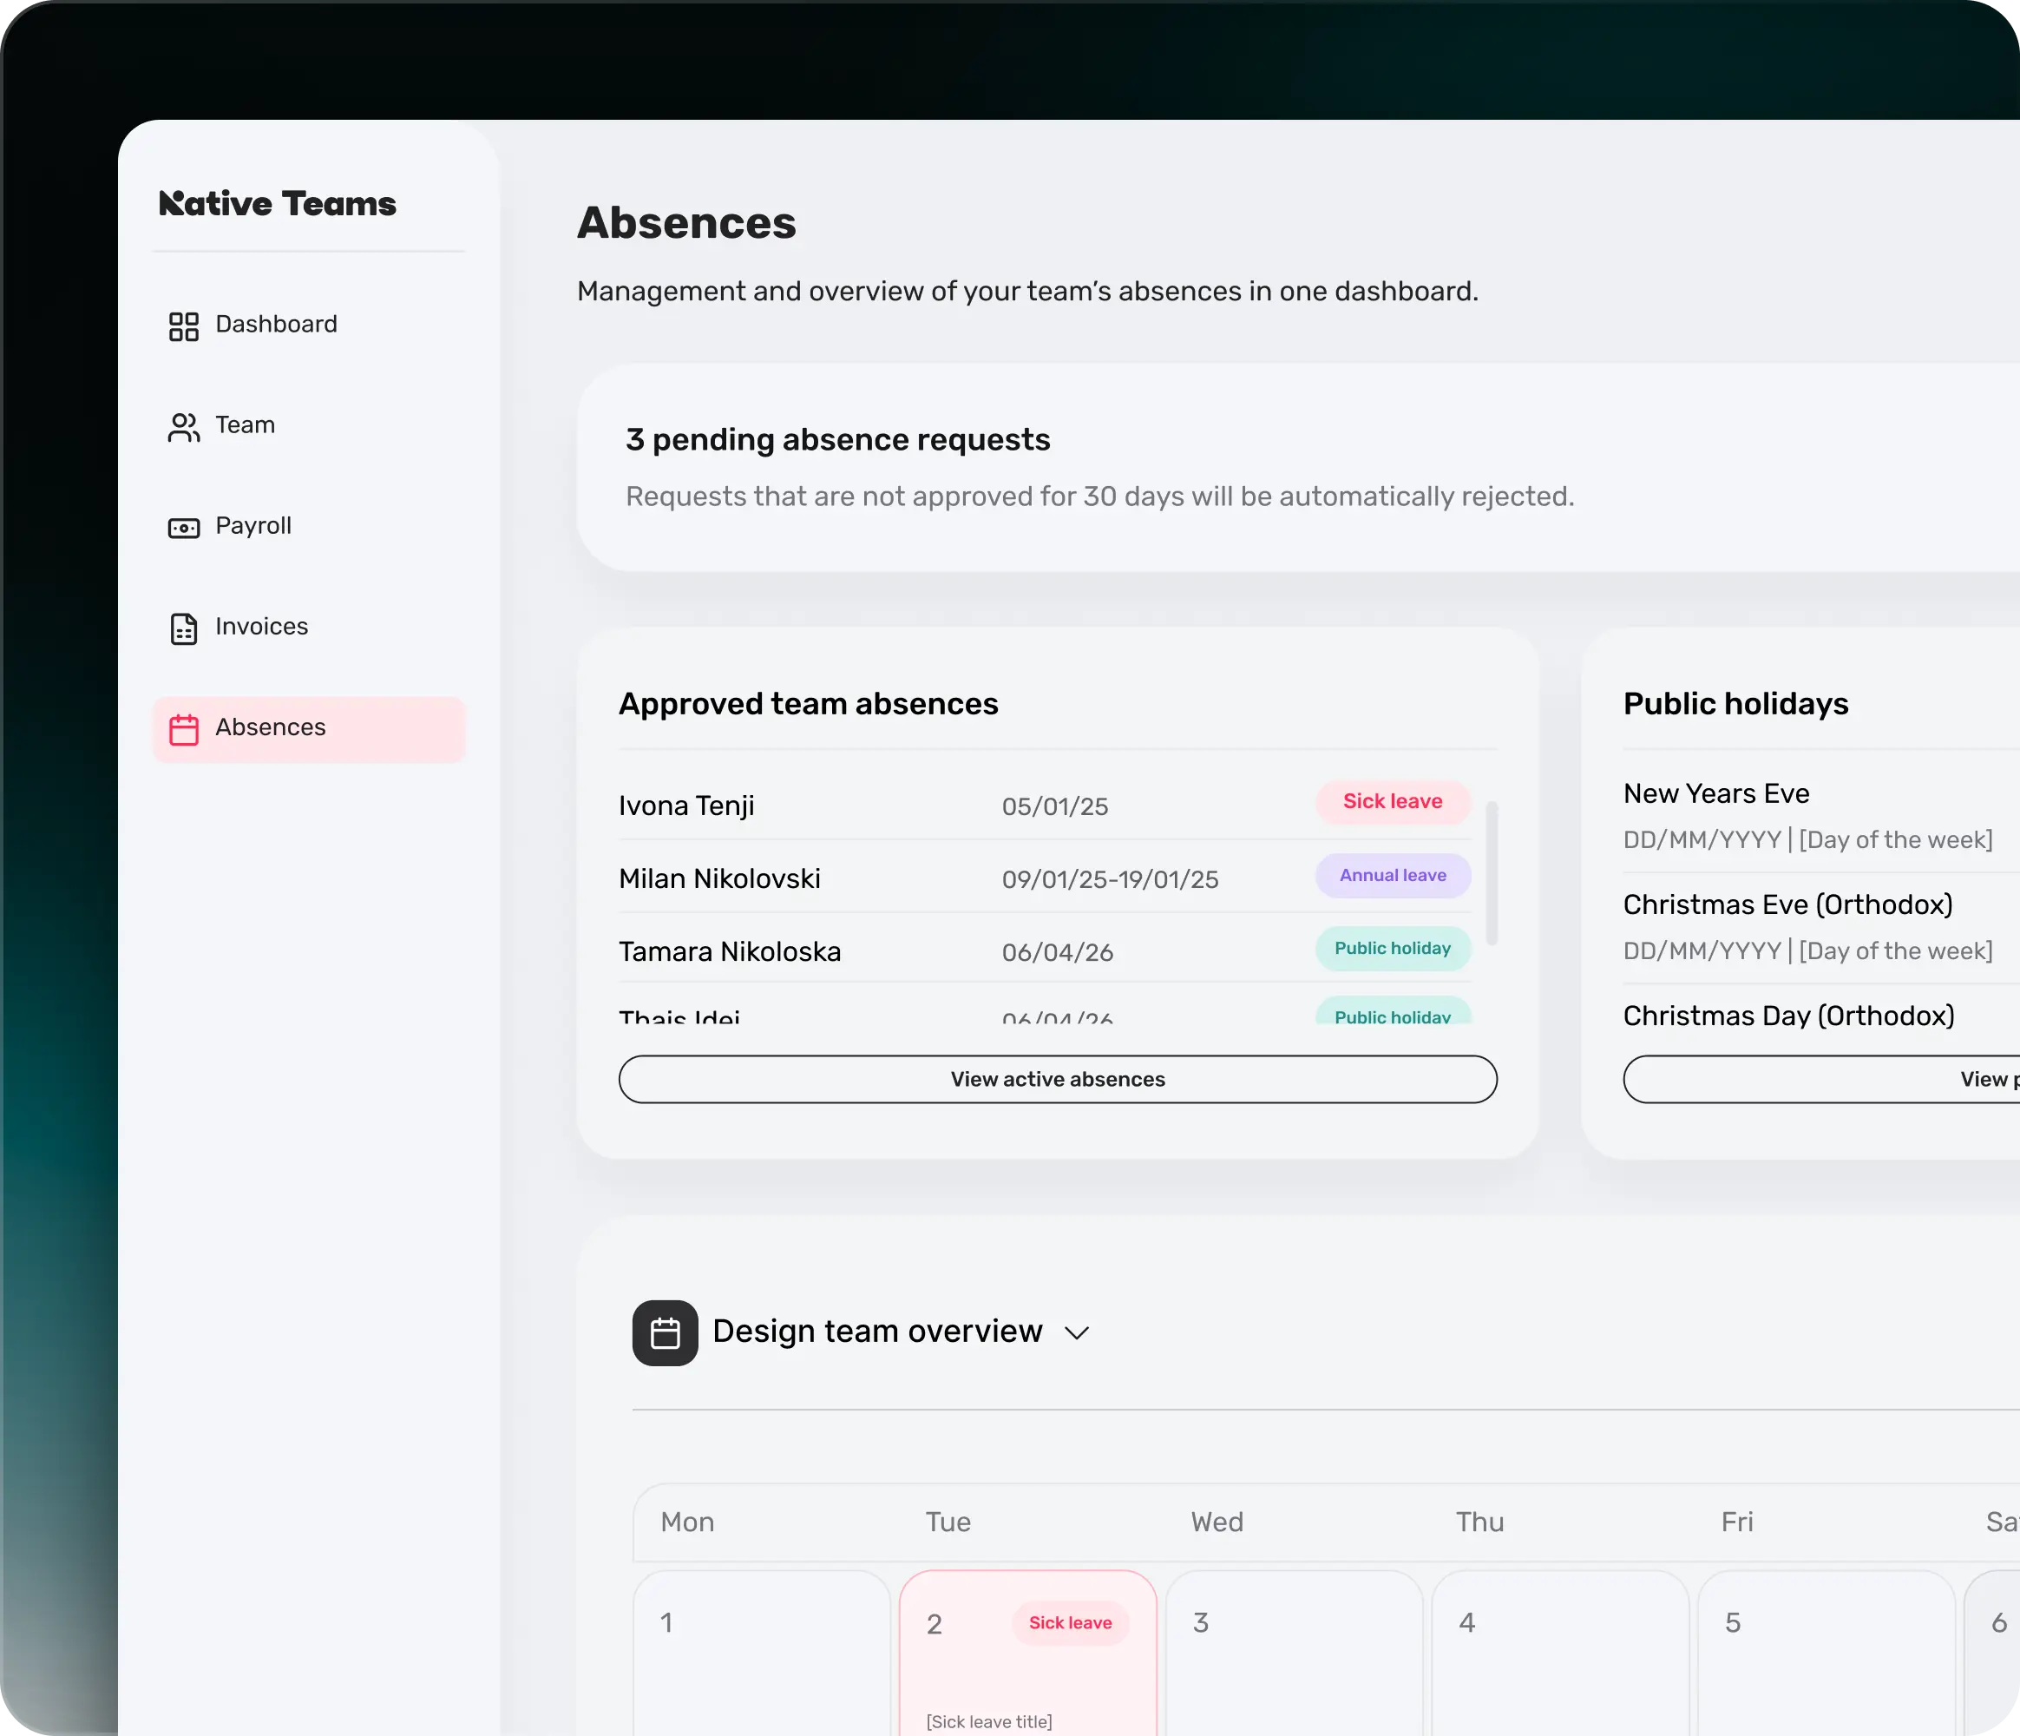Viewport: 2020px width, 1736px height.
Task: Click the Payroll money icon
Action: [x=183, y=528]
